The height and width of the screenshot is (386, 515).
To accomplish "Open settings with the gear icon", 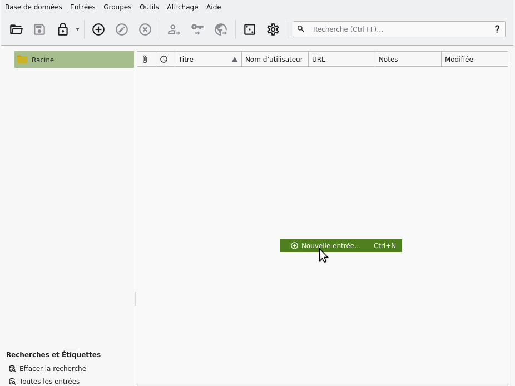I will tap(273, 29).
